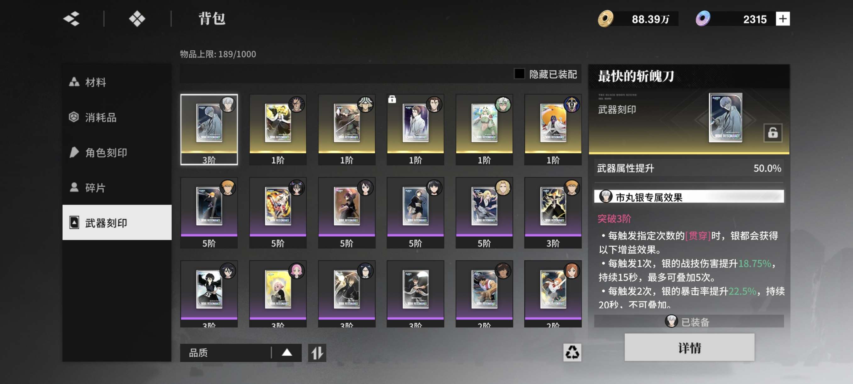Image resolution: width=853 pixels, height=384 pixels.
Task: Select the locked Aizen 1阶 card
Action: (415, 130)
